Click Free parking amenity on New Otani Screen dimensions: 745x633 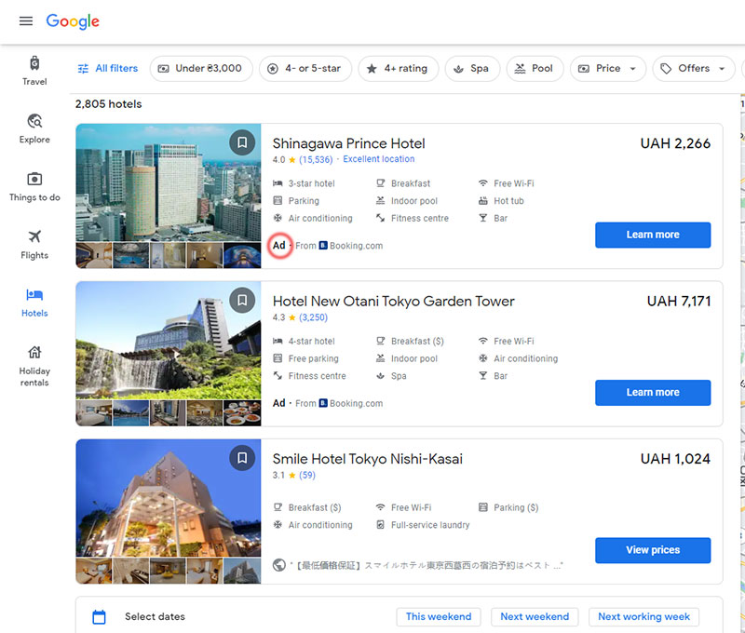[306, 358]
